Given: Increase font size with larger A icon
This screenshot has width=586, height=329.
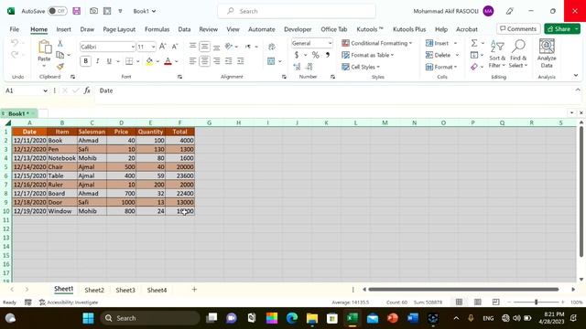Looking at the screenshot, I should 163,47.
